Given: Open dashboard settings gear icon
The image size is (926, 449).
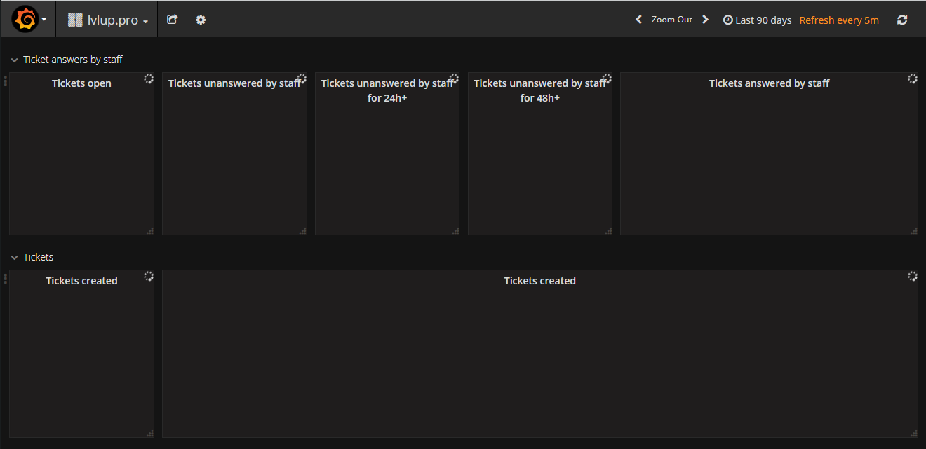Looking at the screenshot, I should pyautogui.click(x=201, y=20).
